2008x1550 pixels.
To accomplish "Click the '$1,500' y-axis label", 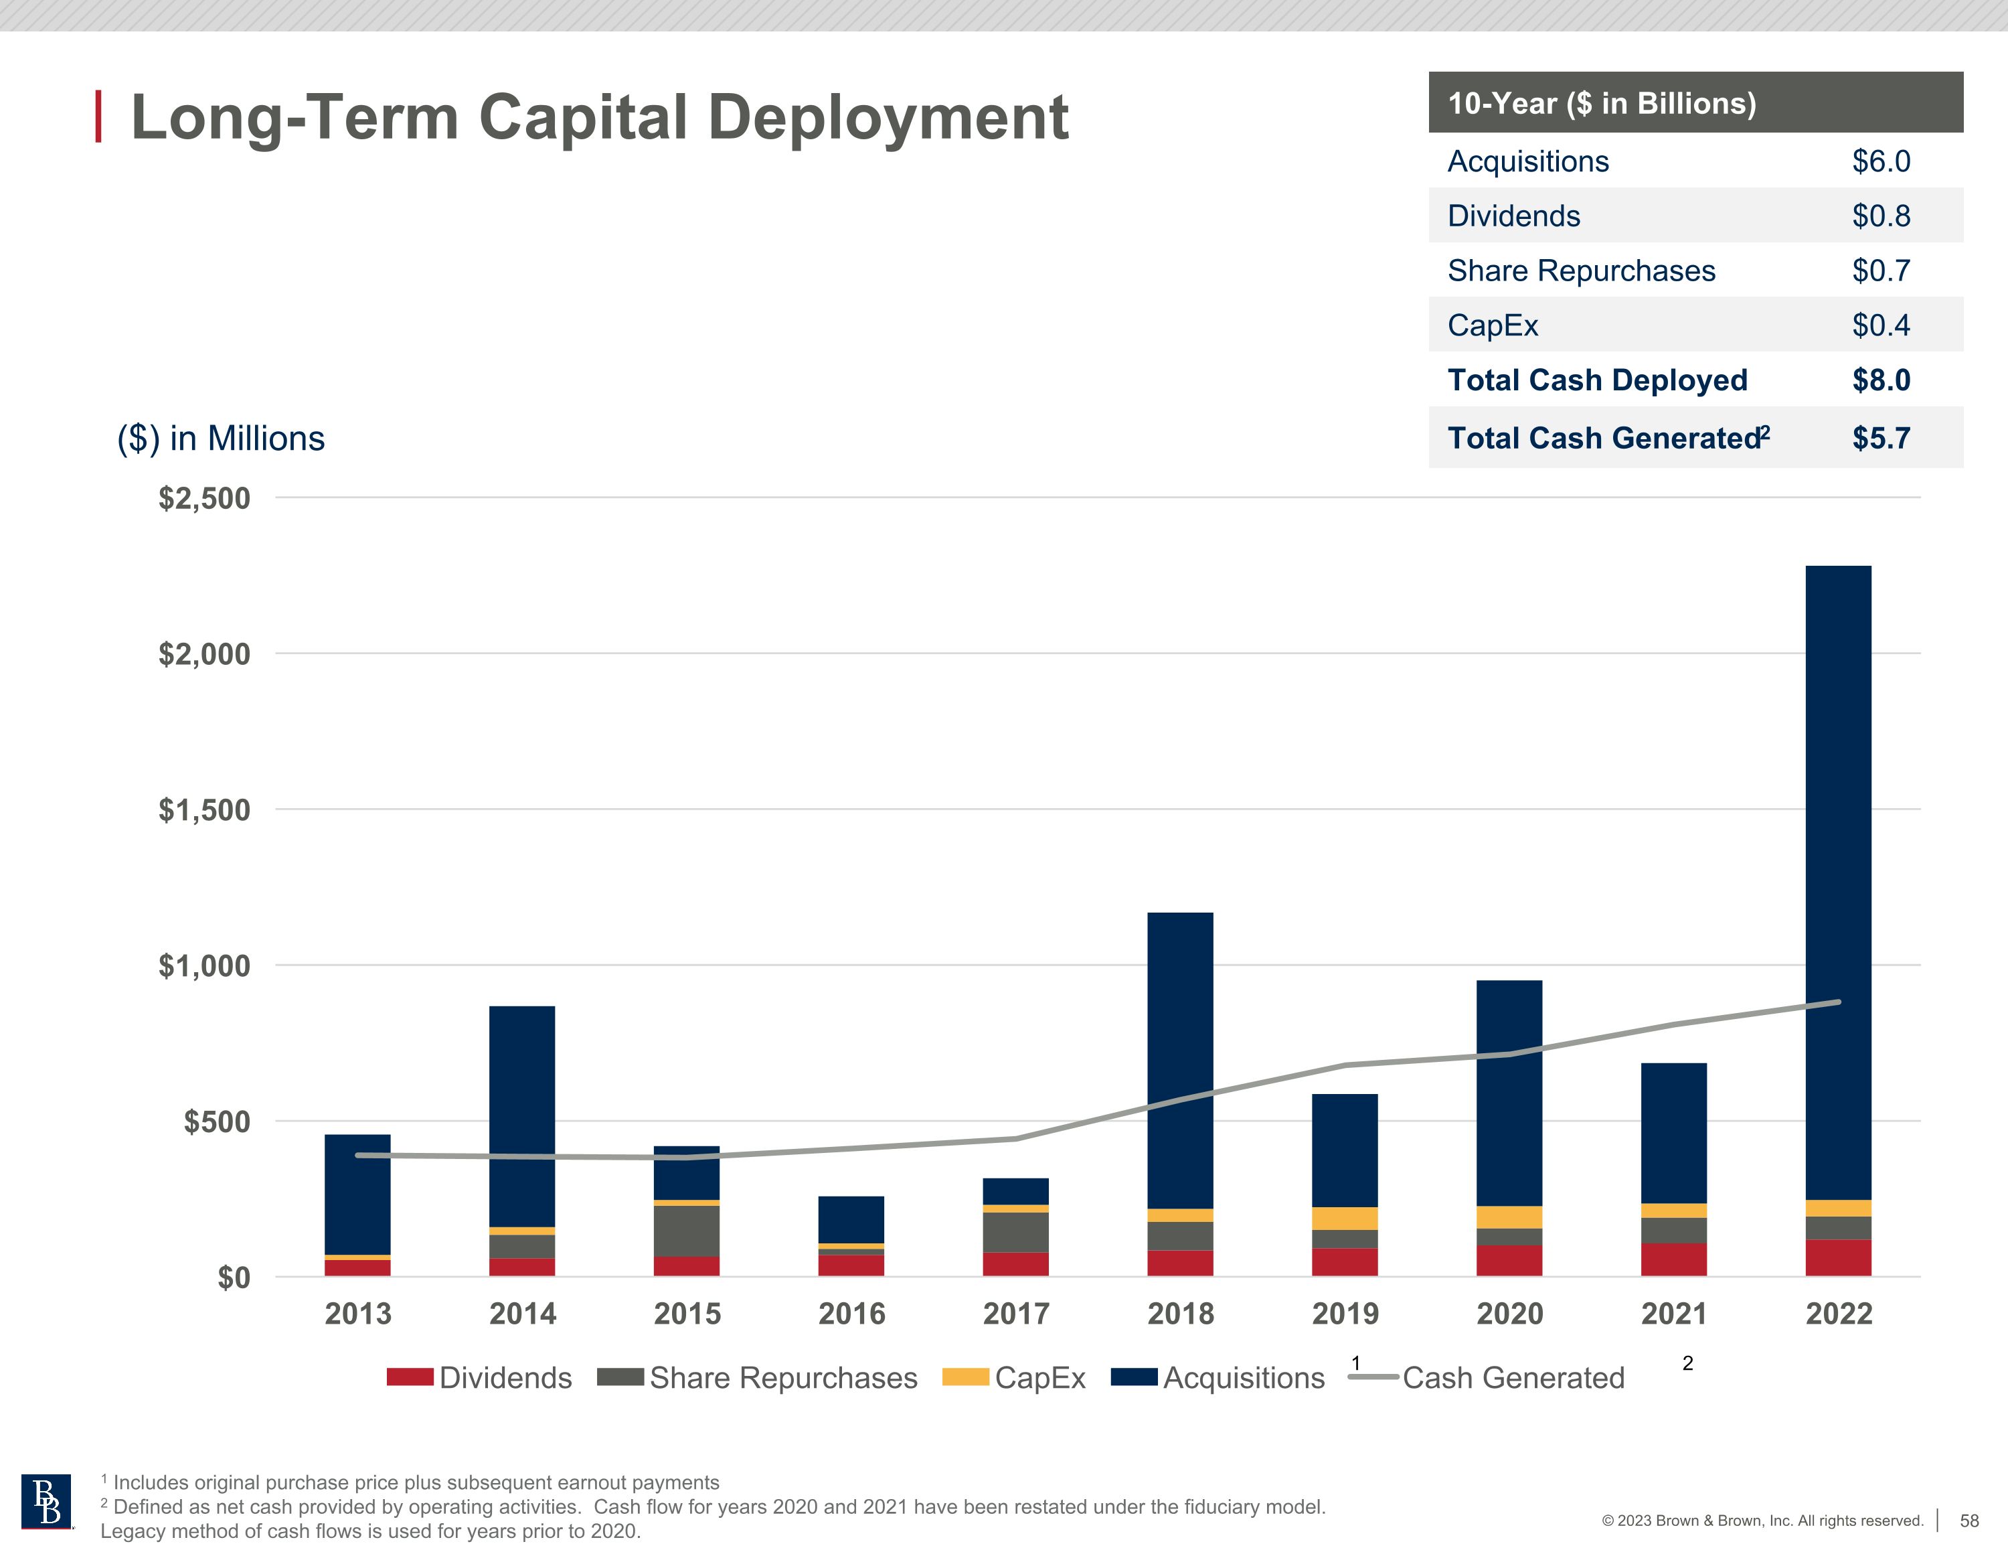I will coord(204,809).
